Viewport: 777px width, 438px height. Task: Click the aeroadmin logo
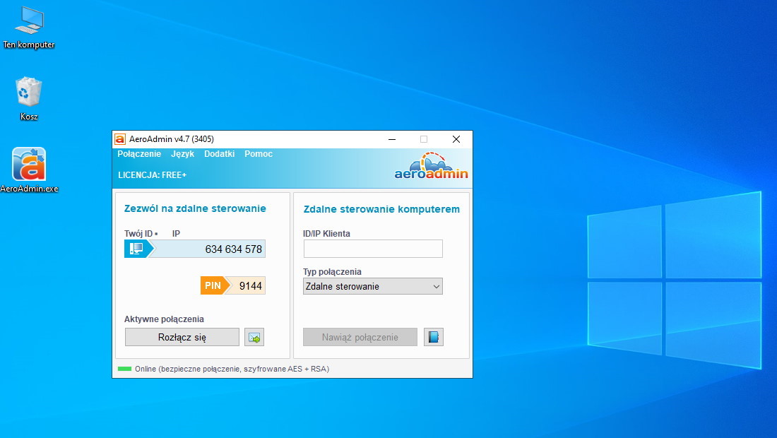[x=431, y=166]
